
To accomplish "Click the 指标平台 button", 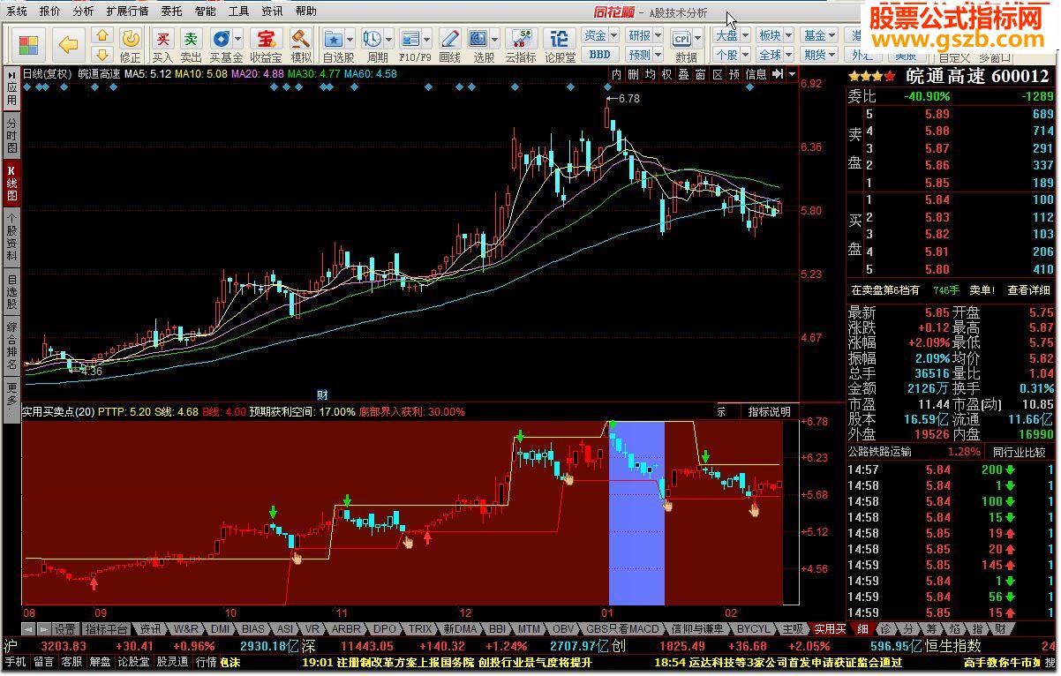I will click(107, 629).
